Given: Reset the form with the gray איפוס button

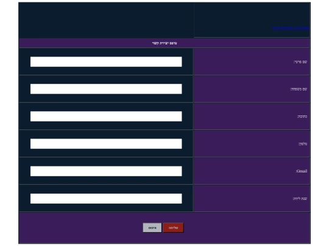Looking at the screenshot, I should point(152,228).
